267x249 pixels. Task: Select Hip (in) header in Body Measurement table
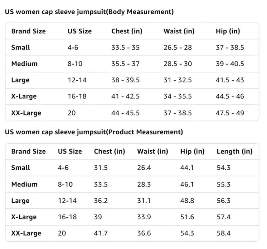pos(228,31)
